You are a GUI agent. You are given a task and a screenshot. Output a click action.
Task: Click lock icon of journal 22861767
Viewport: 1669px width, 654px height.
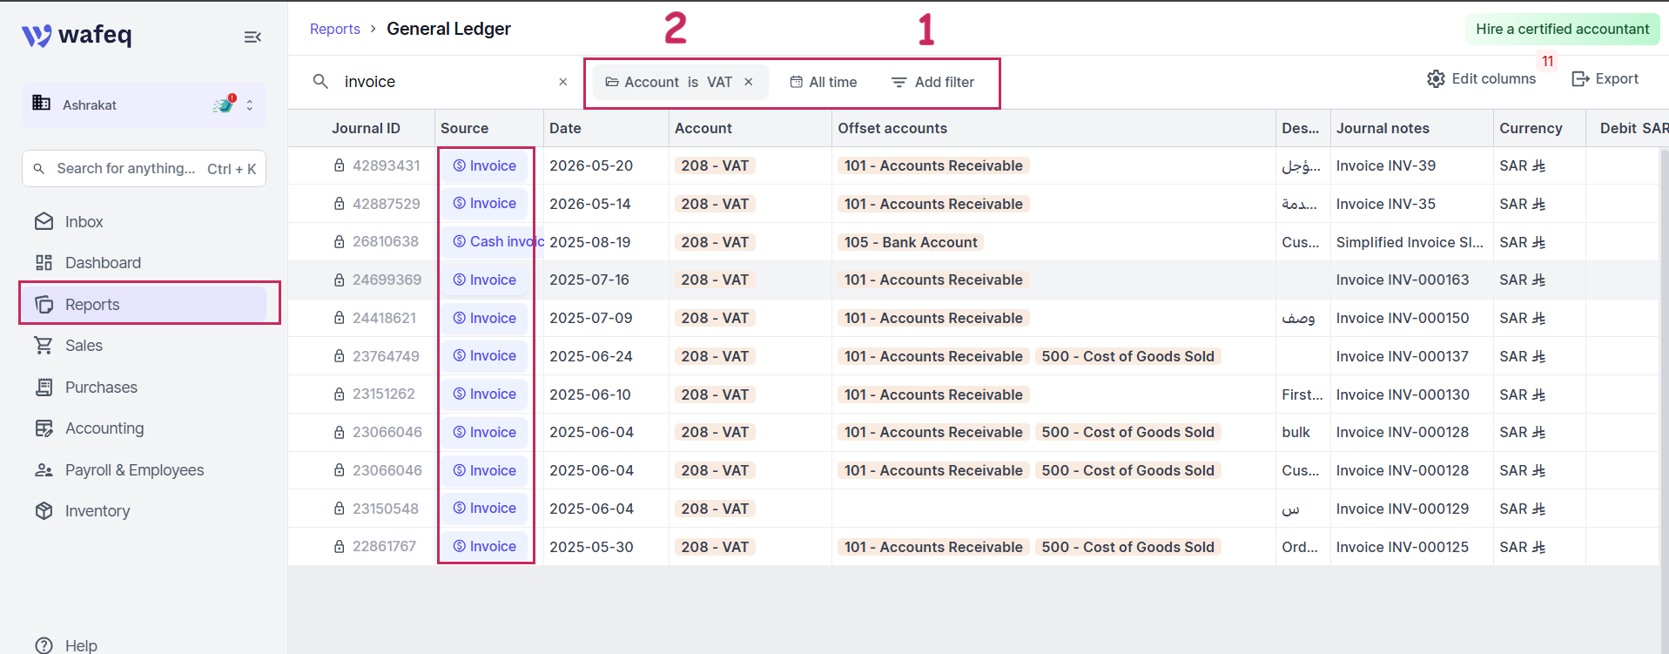coord(340,546)
